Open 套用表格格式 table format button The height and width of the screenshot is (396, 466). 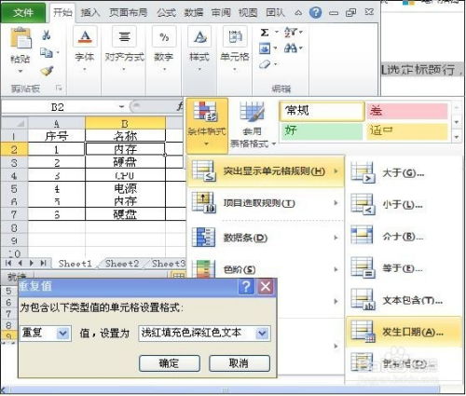(253, 125)
